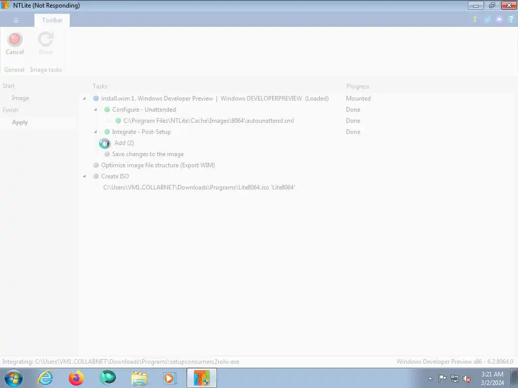Viewport: 518px width, 388px height.
Task: Open the teal globe taskbar app
Action: pyautogui.click(x=107, y=378)
